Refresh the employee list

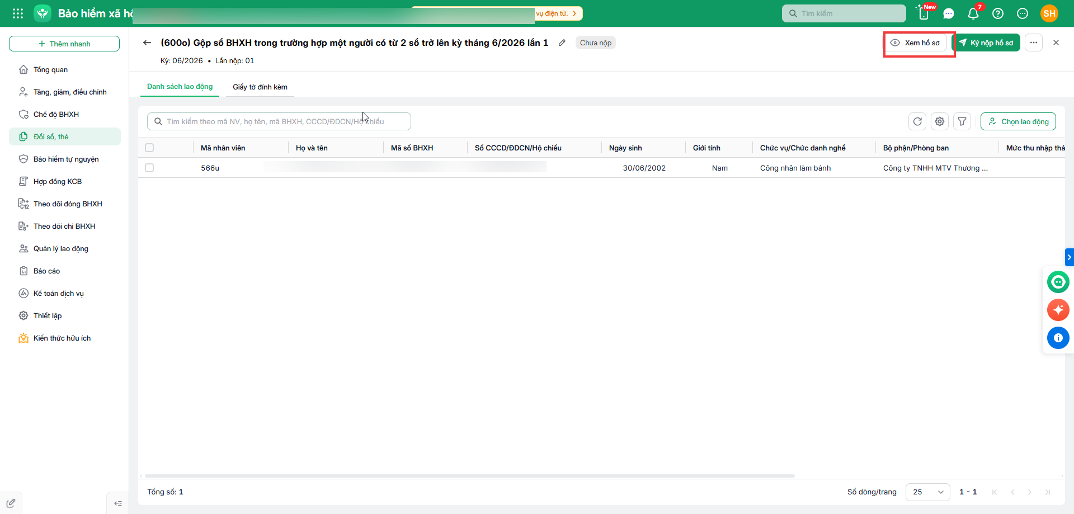917,121
